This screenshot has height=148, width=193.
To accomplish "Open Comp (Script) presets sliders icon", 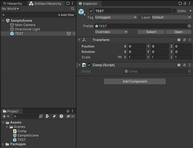I will (x=184, y=65).
